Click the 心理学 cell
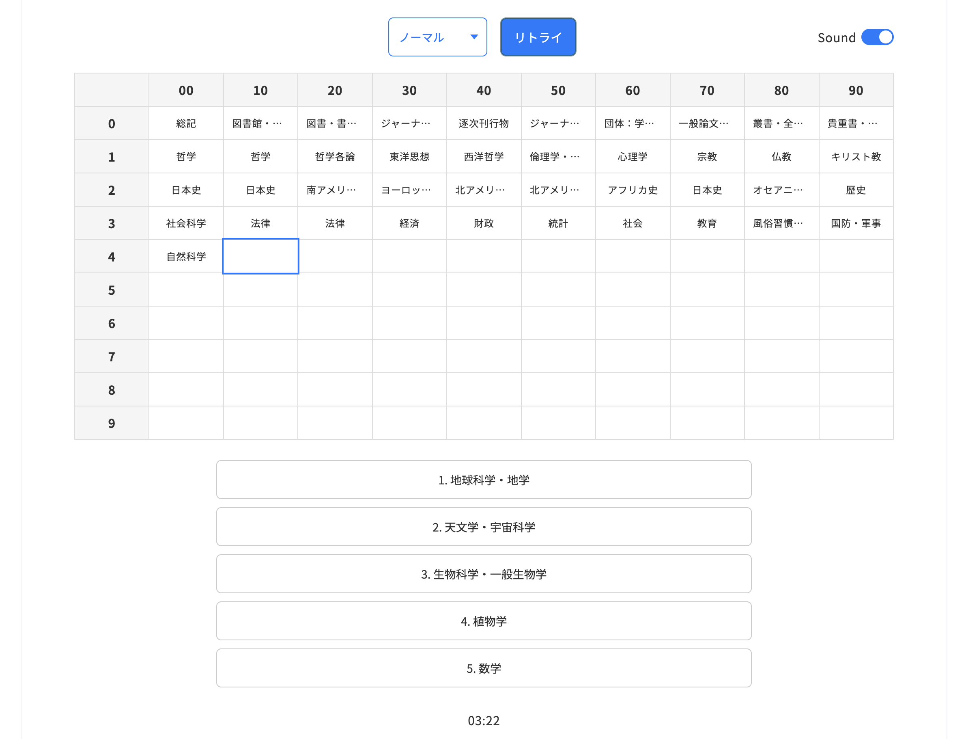The width and height of the screenshot is (964, 739). (633, 156)
